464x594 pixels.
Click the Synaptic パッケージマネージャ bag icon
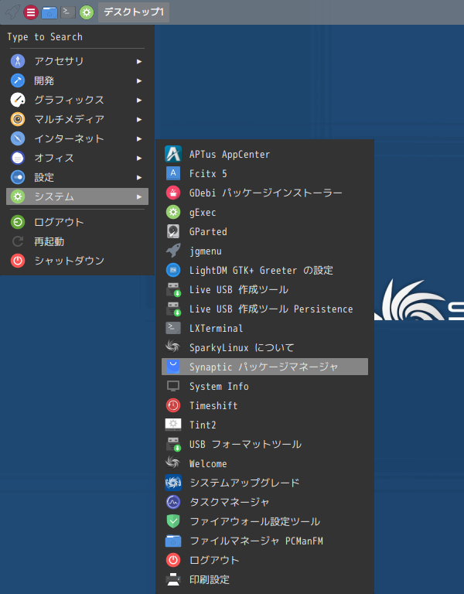[173, 367]
